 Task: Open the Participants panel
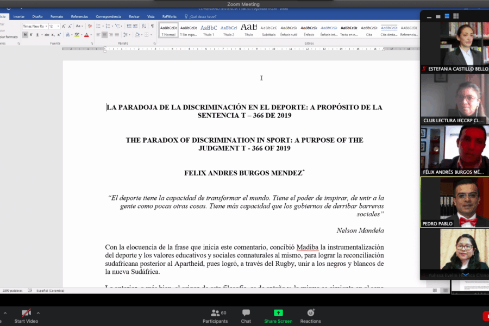(215, 313)
